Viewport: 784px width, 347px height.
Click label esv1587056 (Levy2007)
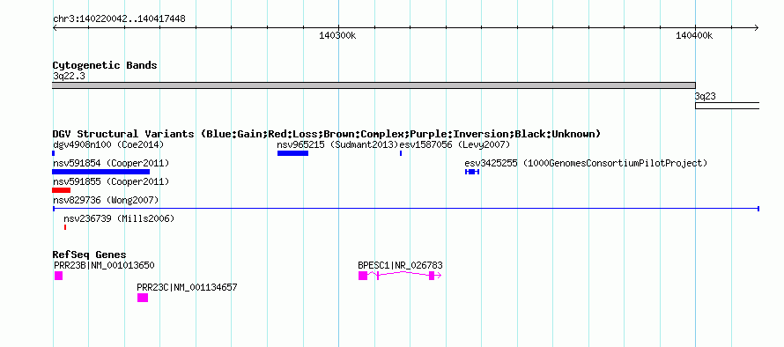[x=455, y=144]
